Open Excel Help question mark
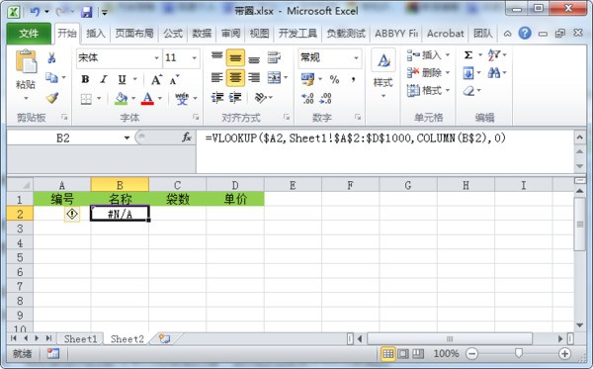The height and width of the screenshot is (369, 593). pyautogui.click(x=525, y=34)
